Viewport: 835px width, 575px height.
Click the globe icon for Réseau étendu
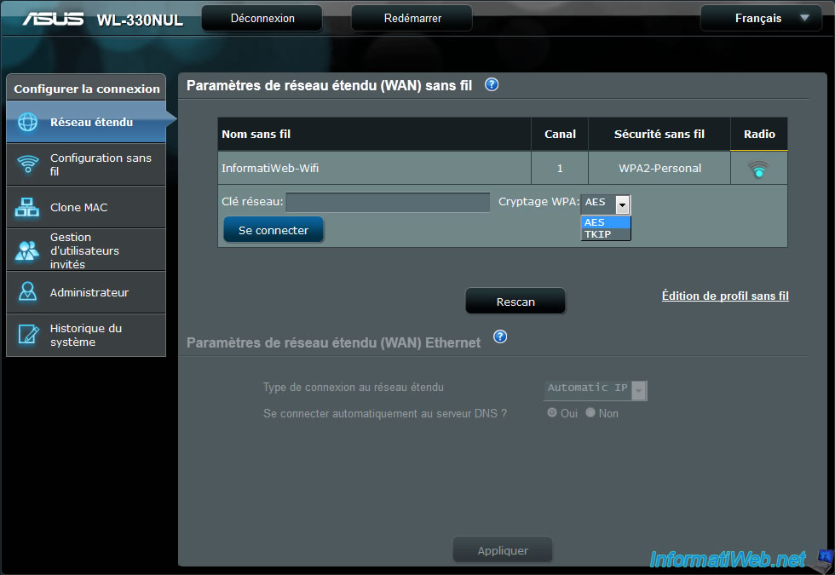tap(28, 122)
